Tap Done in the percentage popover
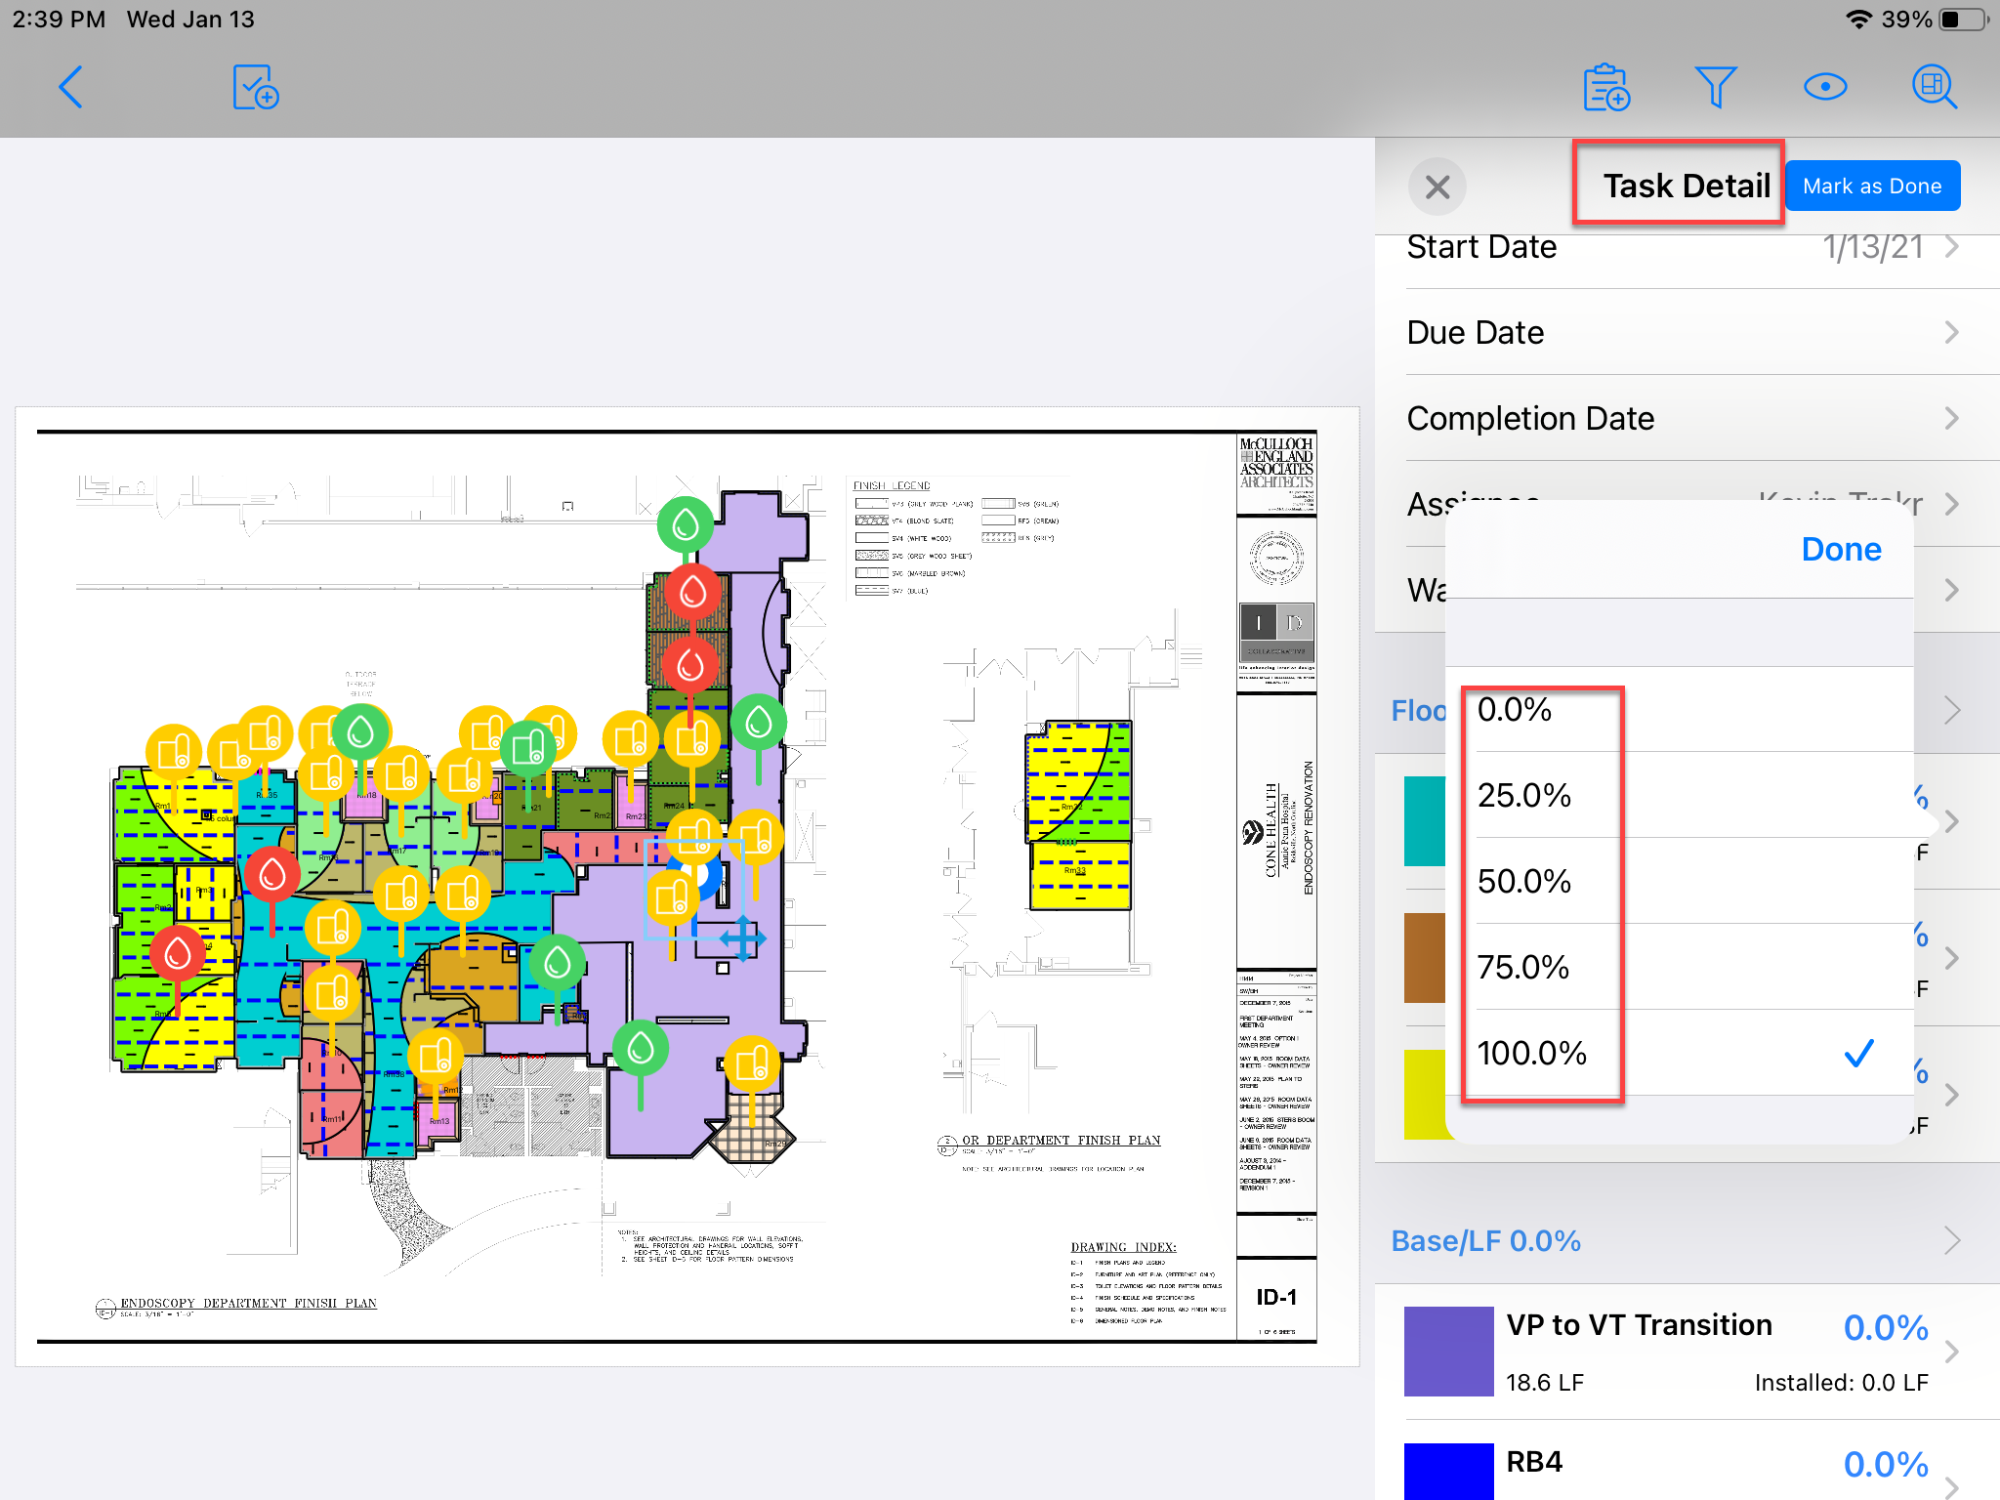 pyautogui.click(x=1841, y=550)
